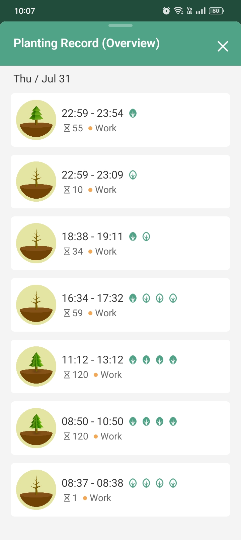Tap the hourglass icon next to 55
The image size is (241, 540).
[67, 128]
